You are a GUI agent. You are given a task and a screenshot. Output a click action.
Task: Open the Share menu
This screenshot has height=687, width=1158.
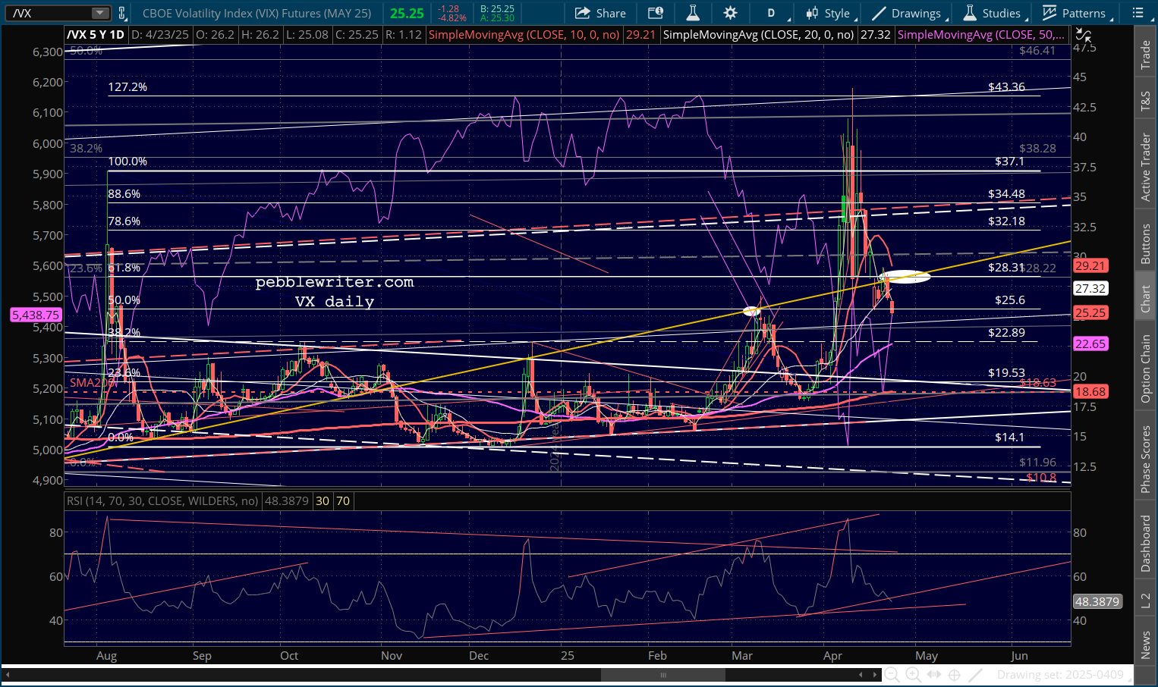[600, 13]
